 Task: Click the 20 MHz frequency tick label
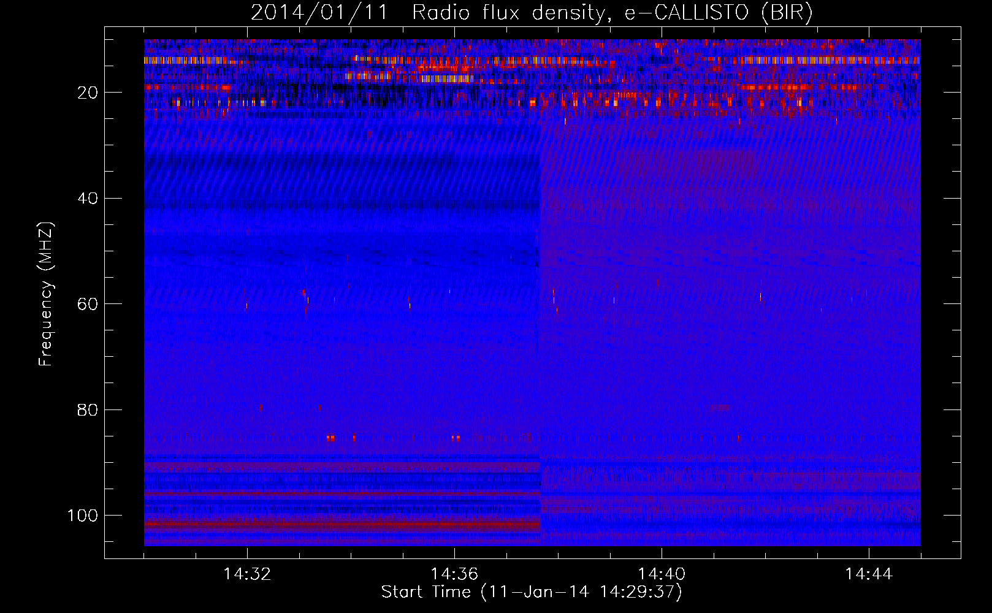[88, 93]
